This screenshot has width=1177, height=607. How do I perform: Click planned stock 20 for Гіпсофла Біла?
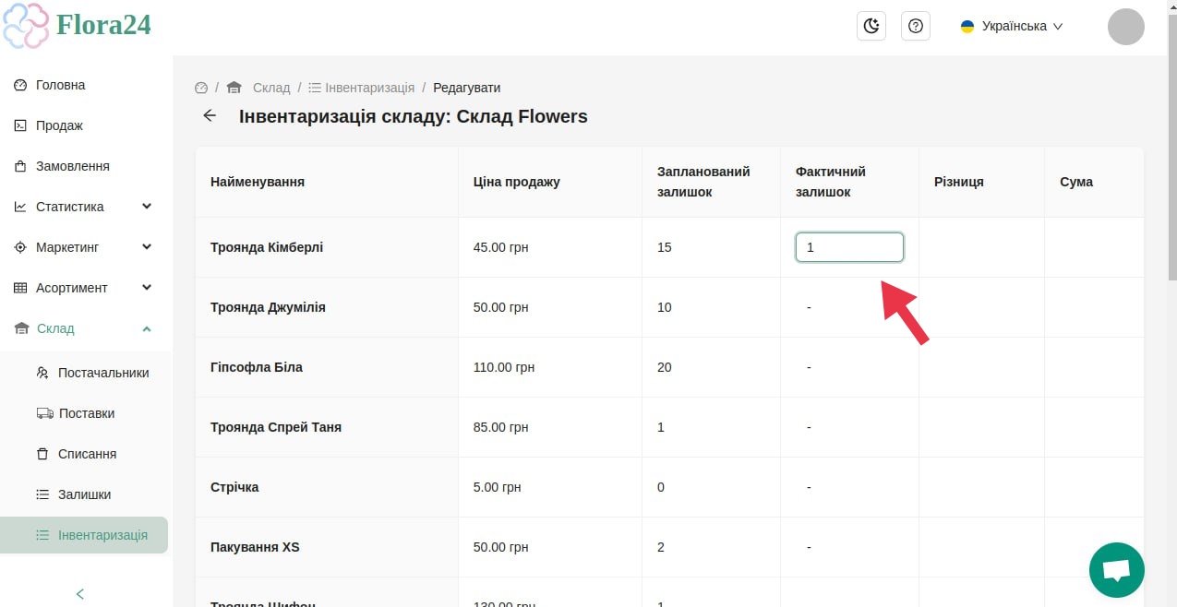pos(665,367)
